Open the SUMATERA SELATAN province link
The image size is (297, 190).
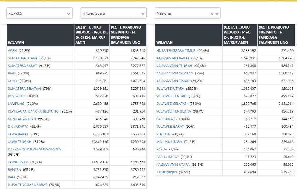[x=24, y=88]
